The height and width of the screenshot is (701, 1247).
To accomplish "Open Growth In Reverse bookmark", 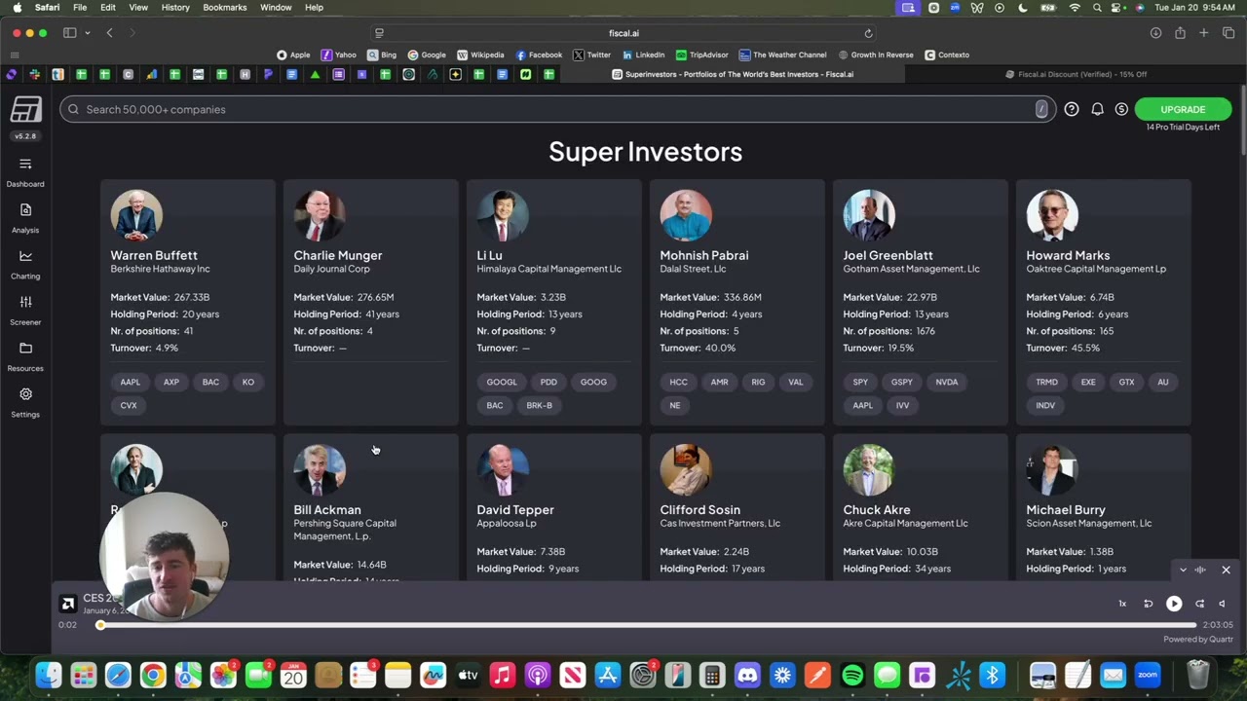I will [x=875, y=55].
